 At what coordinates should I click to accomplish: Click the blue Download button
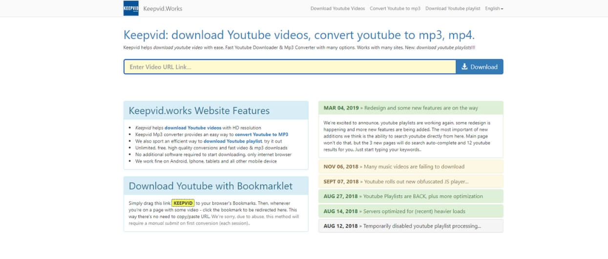pyautogui.click(x=480, y=67)
